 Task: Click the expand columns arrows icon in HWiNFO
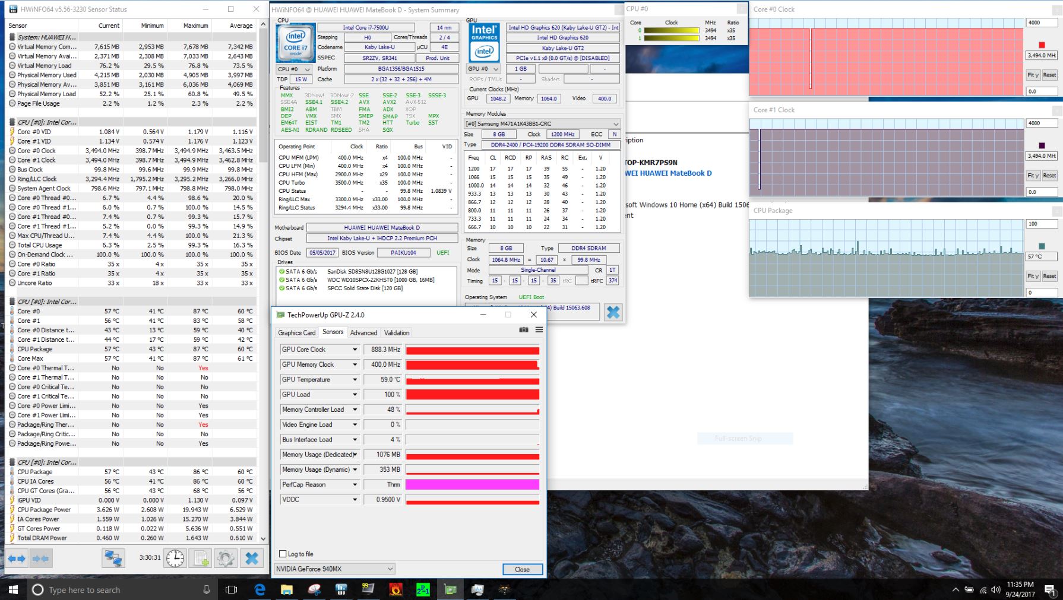[x=17, y=558]
